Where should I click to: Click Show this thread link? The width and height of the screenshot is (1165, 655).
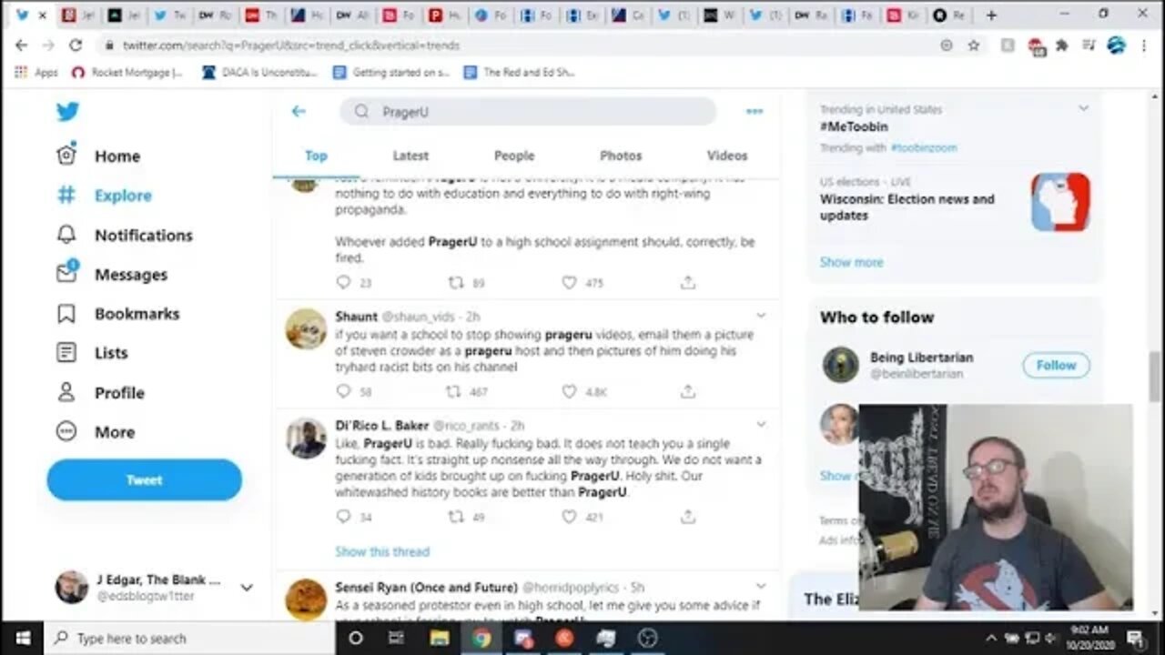pyautogui.click(x=382, y=551)
